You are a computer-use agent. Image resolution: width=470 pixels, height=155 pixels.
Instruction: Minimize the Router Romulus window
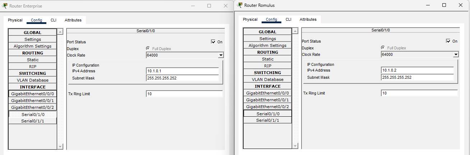[x=428, y=5]
